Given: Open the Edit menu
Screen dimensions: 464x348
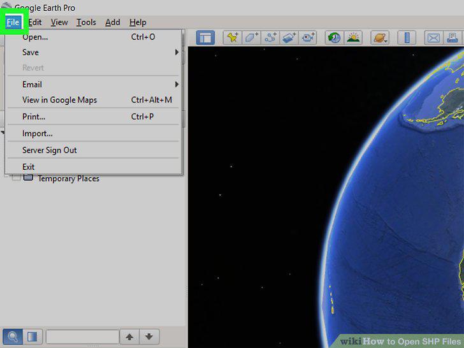Looking at the screenshot, I should click(x=35, y=22).
